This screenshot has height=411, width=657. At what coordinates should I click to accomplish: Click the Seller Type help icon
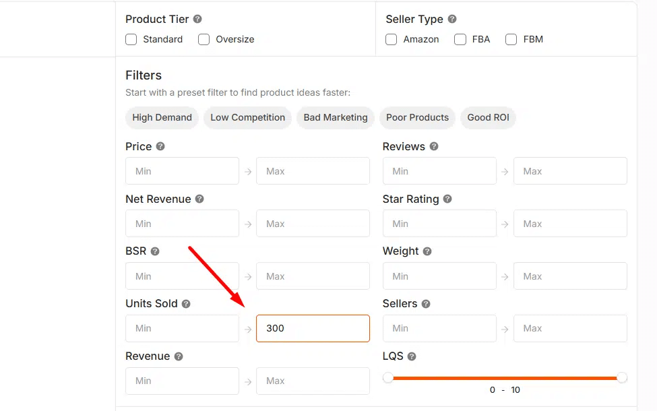[x=452, y=20]
